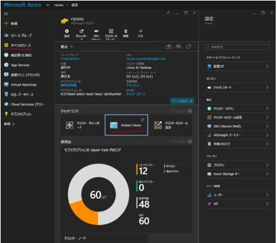Click the cloud monitoring icon in essentials bar
Viewport: 277px width, 243px height.
[x=168, y=47]
